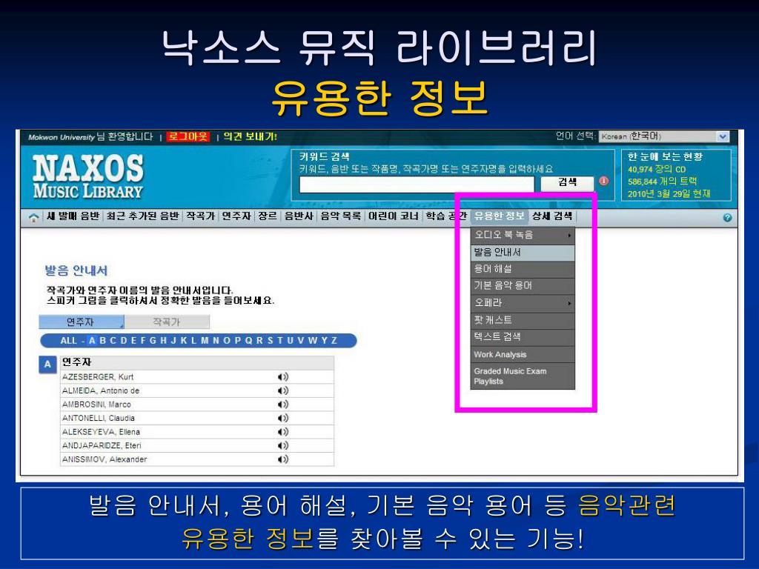Open the help question mark icon

tap(727, 218)
